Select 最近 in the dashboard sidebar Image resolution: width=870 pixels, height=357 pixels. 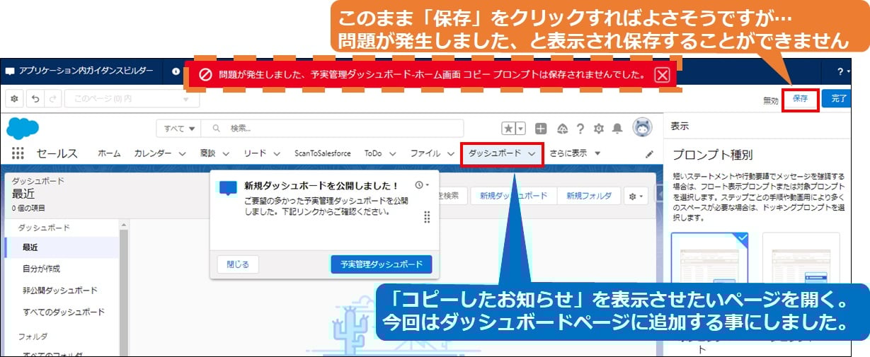click(x=61, y=247)
